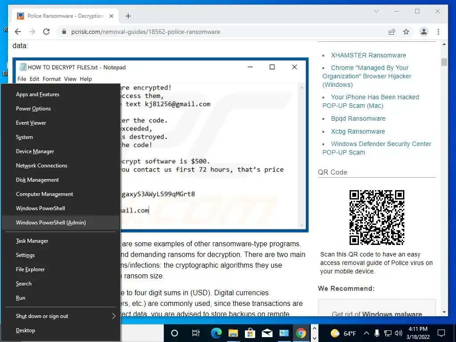Launch Computer Management

click(61, 194)
